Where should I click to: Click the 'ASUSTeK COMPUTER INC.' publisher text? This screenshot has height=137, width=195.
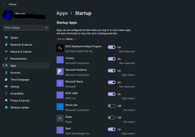(79, 51)
